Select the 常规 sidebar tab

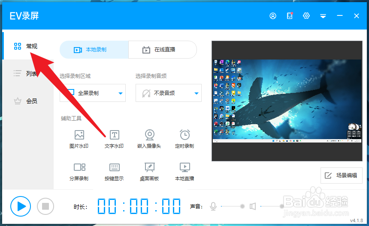point(28,46)
